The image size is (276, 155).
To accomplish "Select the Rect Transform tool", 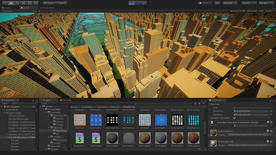I will [30, 3].
